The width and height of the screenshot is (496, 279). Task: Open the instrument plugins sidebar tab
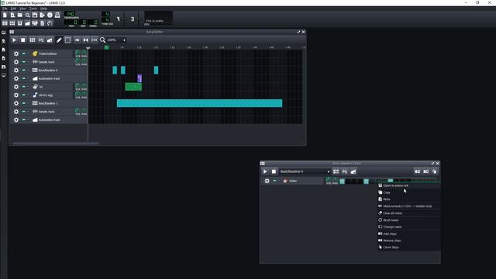(x=3, y=33)
